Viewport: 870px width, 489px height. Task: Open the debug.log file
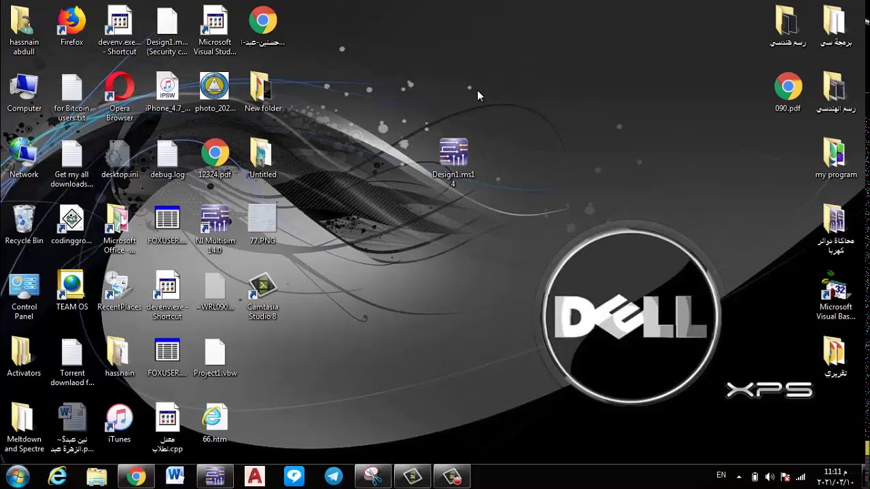coord(167,160)
